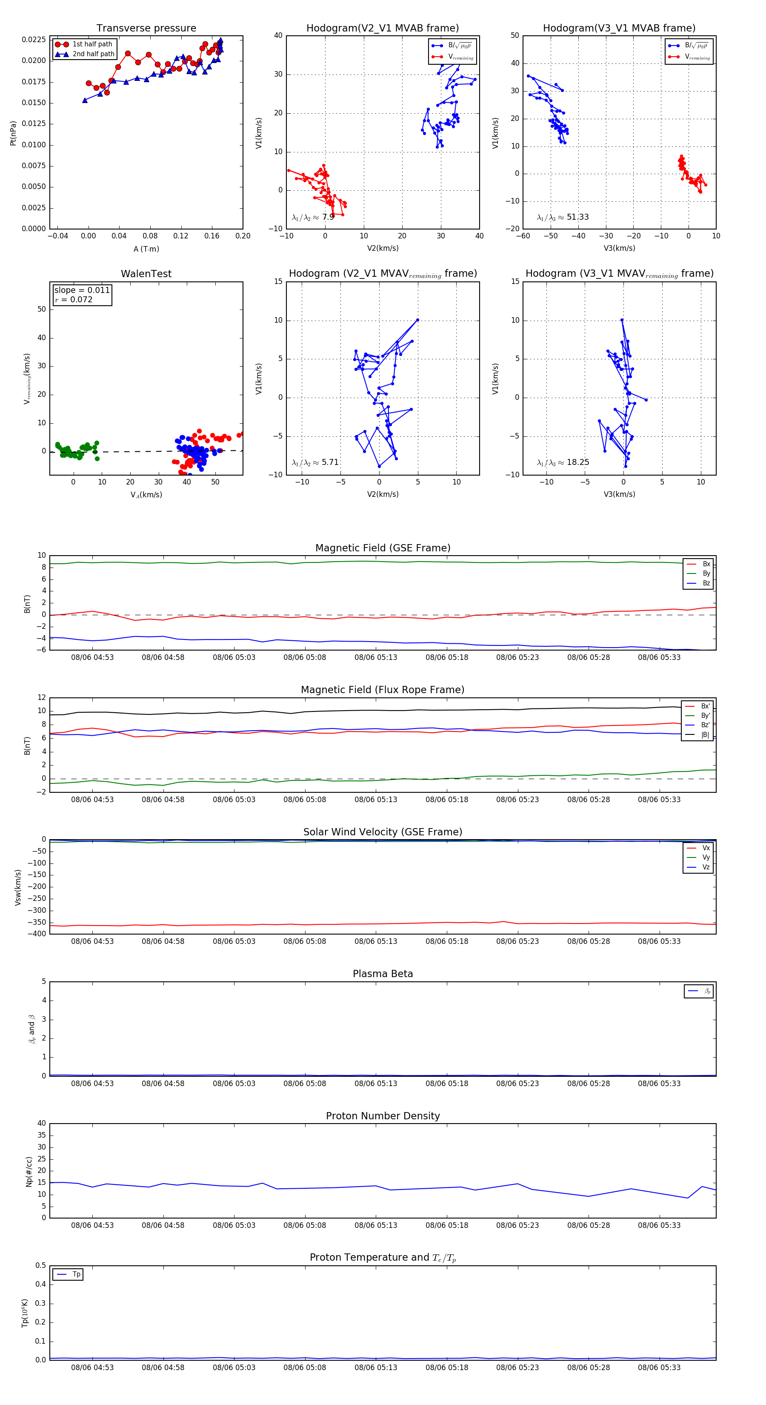Click 'Magnetic Field (GSE Frame)' title
Image resolution: width=766 pixels, height=1405 pixels.
(383, 548)
